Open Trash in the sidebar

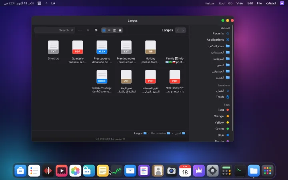click(211, 97)
